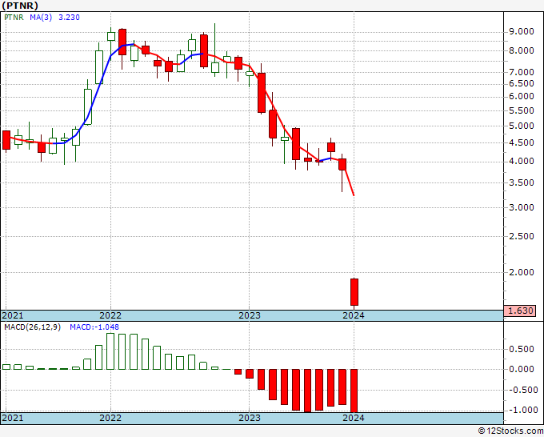
Task: Click the 5.000 price axis label
Action: (521, 126)
